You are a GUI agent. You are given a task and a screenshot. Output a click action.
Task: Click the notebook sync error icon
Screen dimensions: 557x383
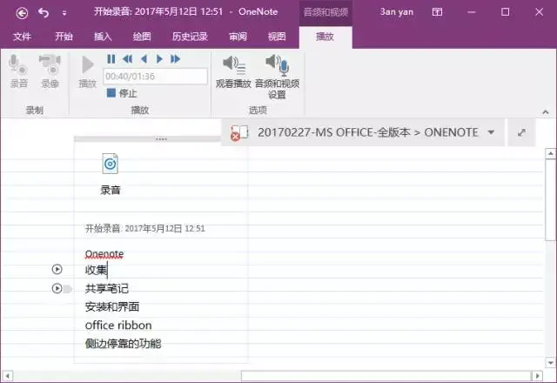pos(239,133)
